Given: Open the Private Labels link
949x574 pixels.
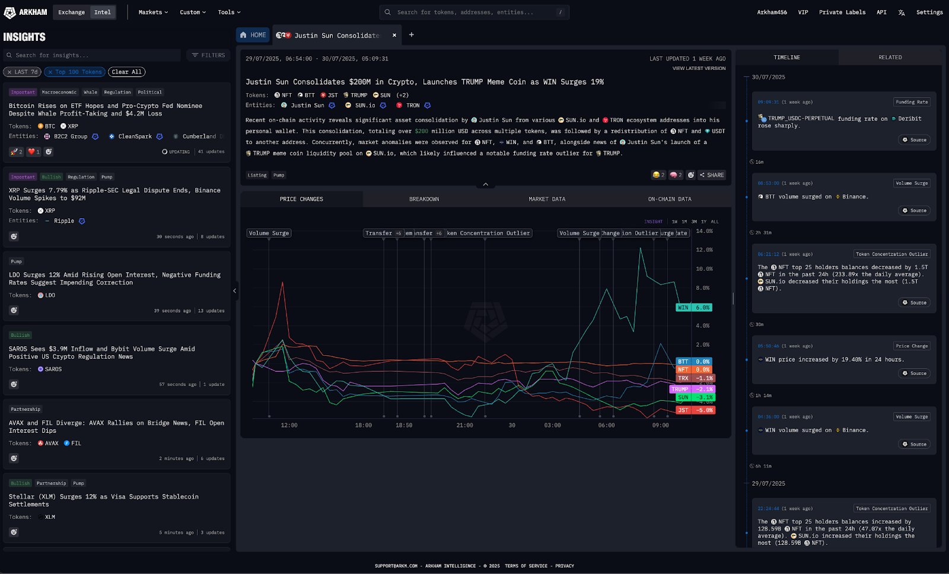Looking at the screenshot, I should click(842, 12).
